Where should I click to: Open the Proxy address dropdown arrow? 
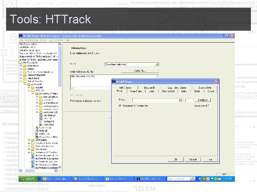pyautogui.click(x=180, y=100)
